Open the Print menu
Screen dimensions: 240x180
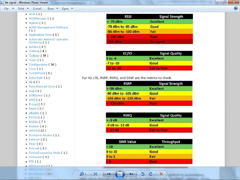pyautogui.click(x=21, y=9)
